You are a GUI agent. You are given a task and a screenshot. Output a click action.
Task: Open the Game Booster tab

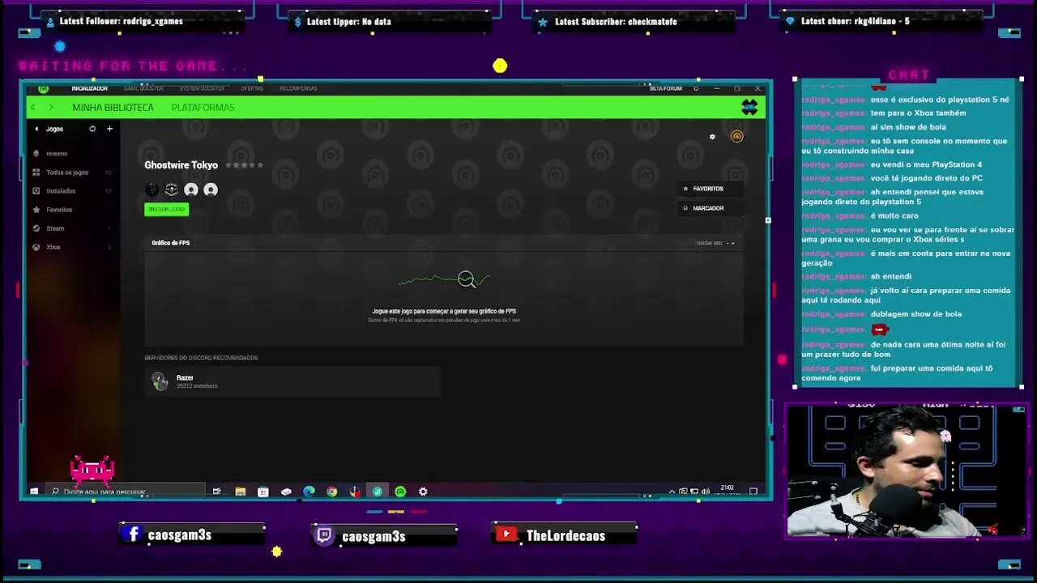click(143, 88)
